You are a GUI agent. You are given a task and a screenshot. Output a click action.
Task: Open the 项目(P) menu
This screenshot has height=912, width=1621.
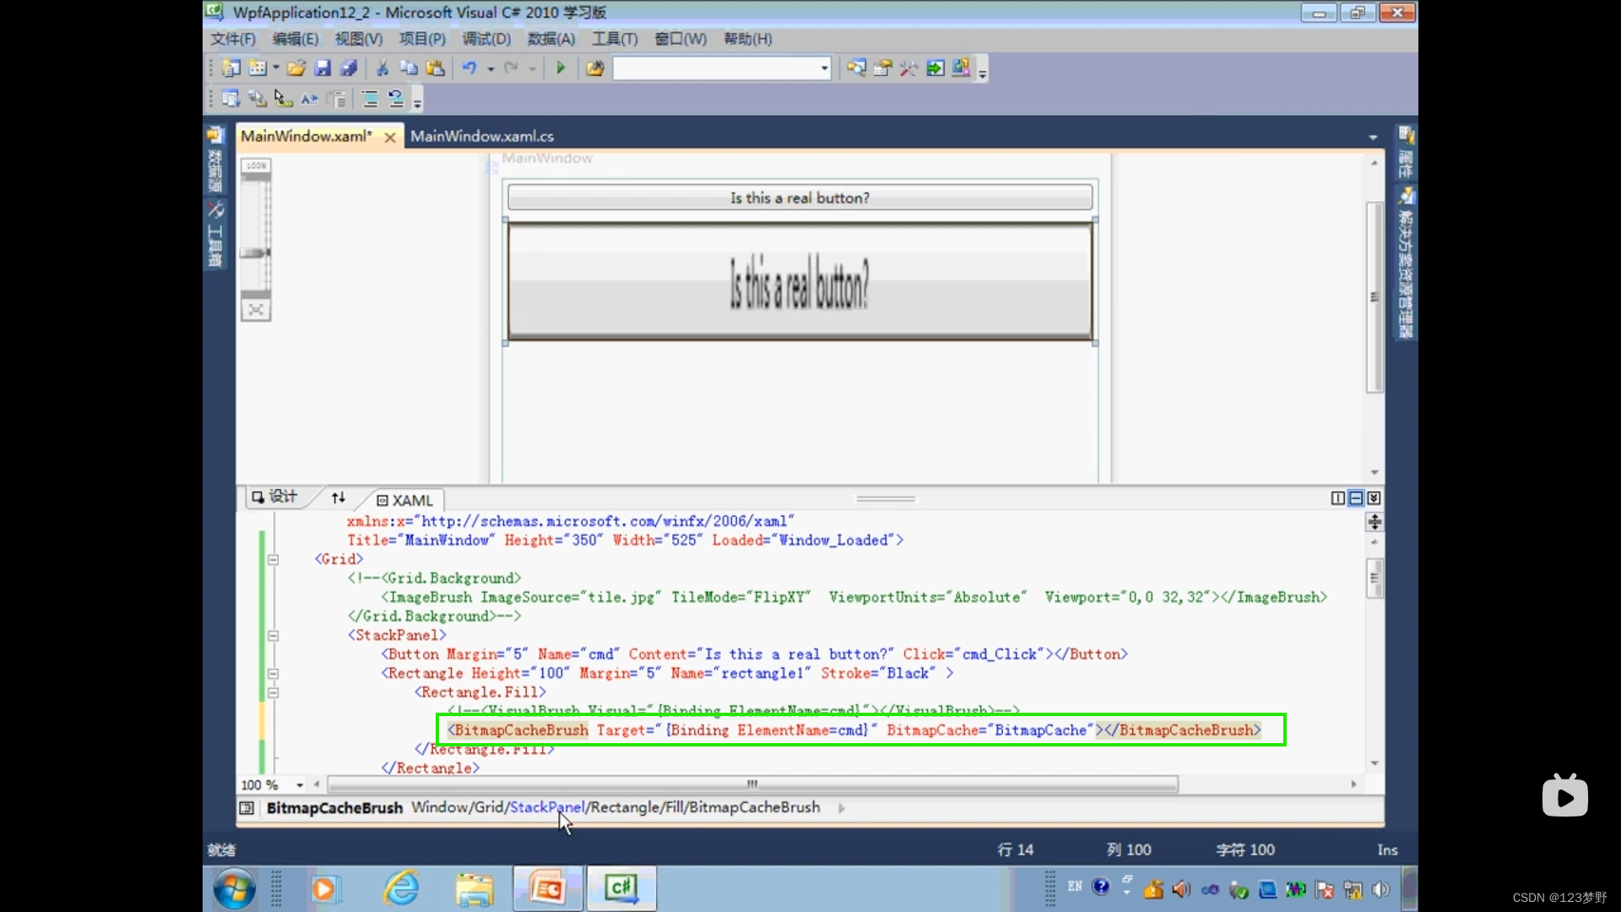[x=422, y=39]
